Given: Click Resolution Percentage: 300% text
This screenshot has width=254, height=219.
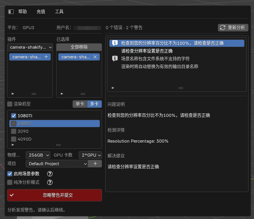Looking at the screenshot, I should (138, 141).
